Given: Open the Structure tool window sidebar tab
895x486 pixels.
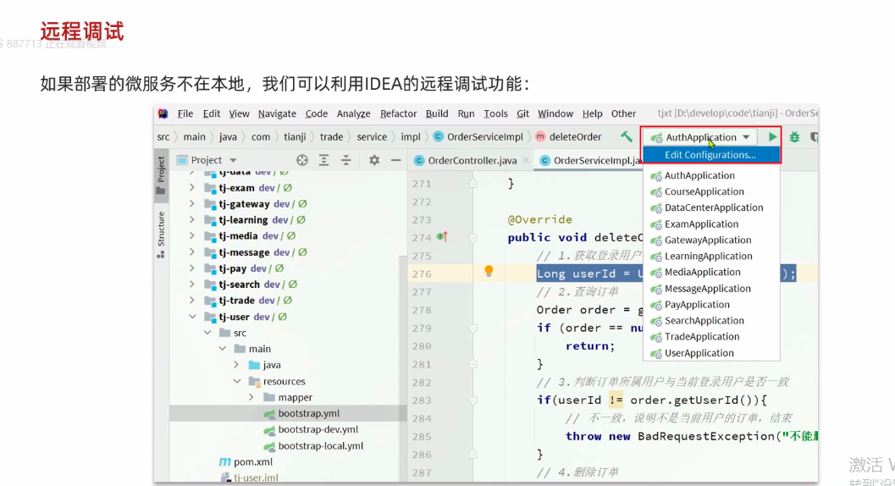Looking at the screenshot, I should [x=161, y=235].
